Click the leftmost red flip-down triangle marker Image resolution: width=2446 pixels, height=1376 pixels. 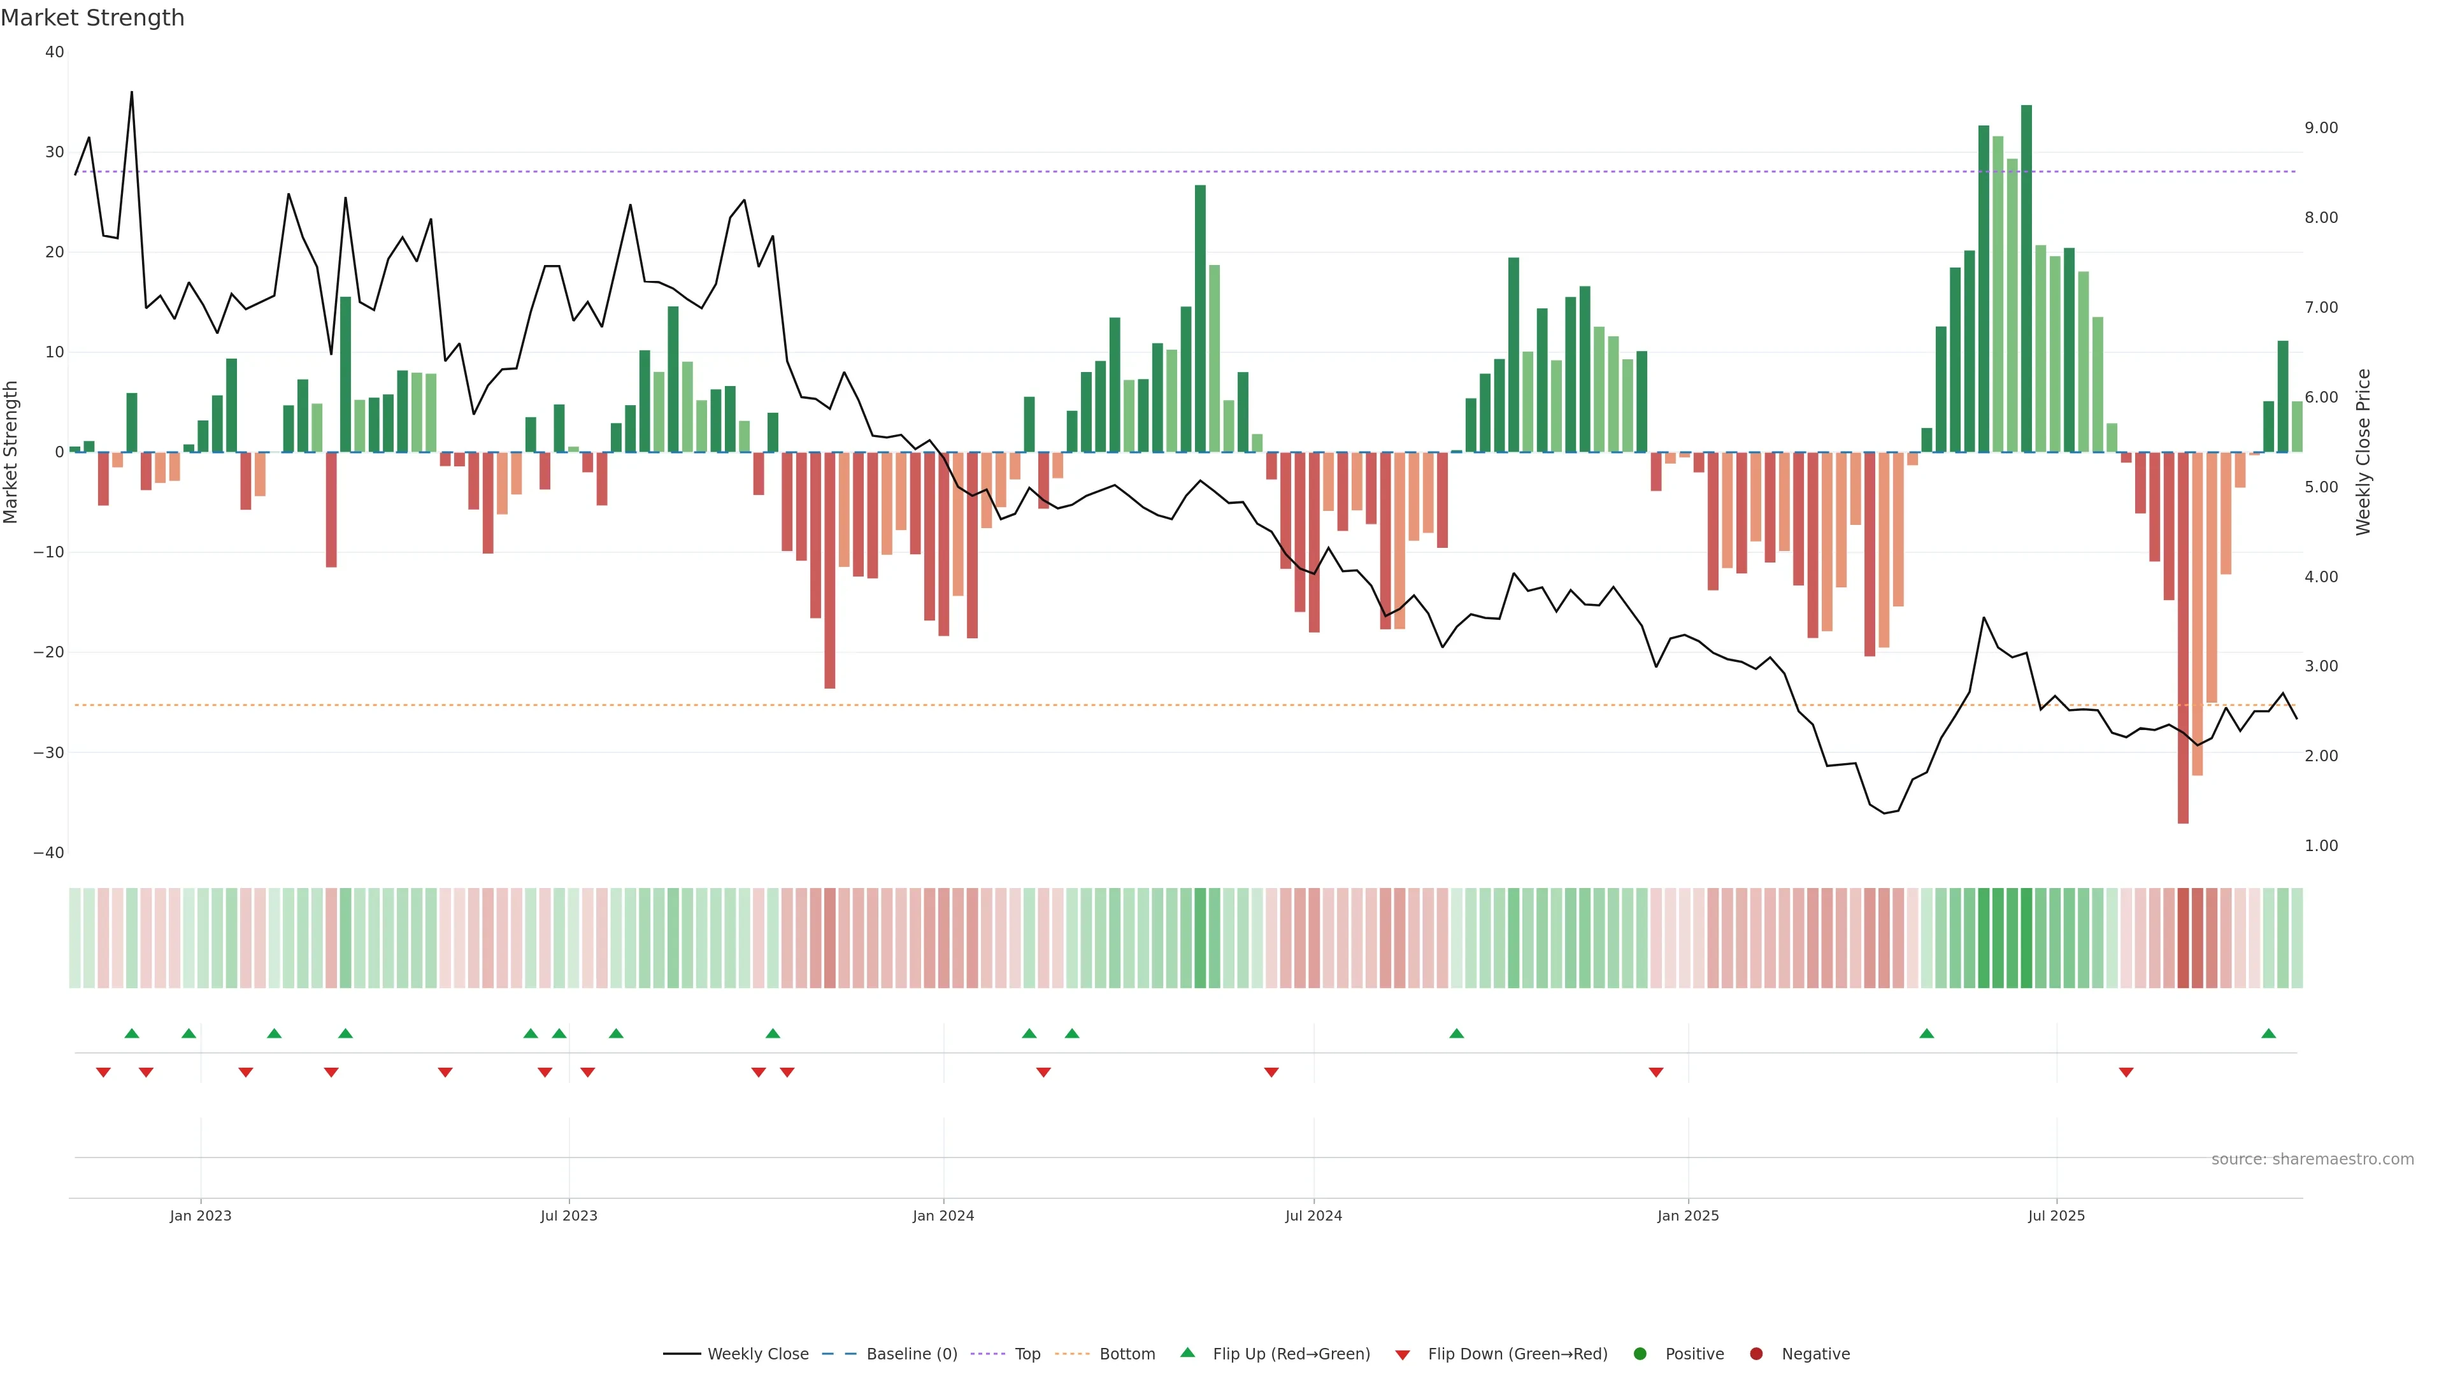(x=103, y=1072)
